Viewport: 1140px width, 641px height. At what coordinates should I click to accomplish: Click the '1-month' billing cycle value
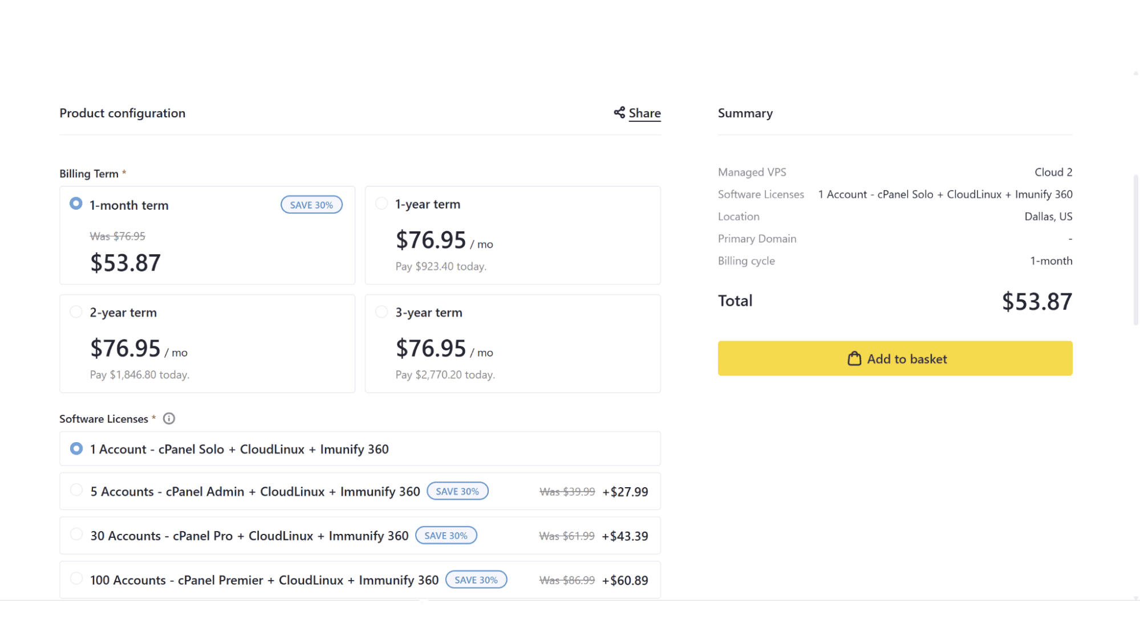click(x=1051, y=261)
